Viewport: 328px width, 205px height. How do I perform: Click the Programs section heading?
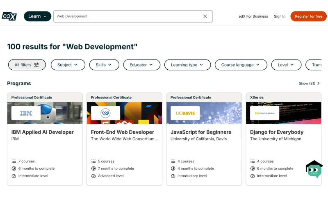pyautogui.click(x=19, y=84)
